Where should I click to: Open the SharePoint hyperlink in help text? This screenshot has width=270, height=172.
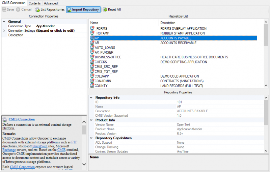coord(39,146)
